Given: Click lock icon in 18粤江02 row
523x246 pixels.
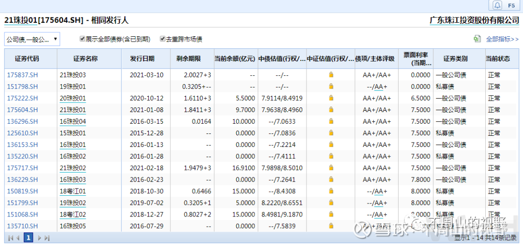Looking at the screenshot, I should click(331, 214).
